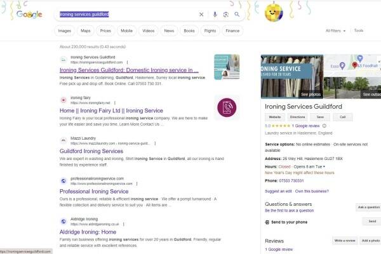
Task: Click the Send button
Action: [x=372, y=222]
